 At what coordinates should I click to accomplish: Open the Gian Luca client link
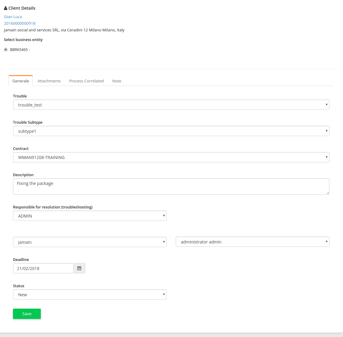pyautogui.click(x=13, y=17)
